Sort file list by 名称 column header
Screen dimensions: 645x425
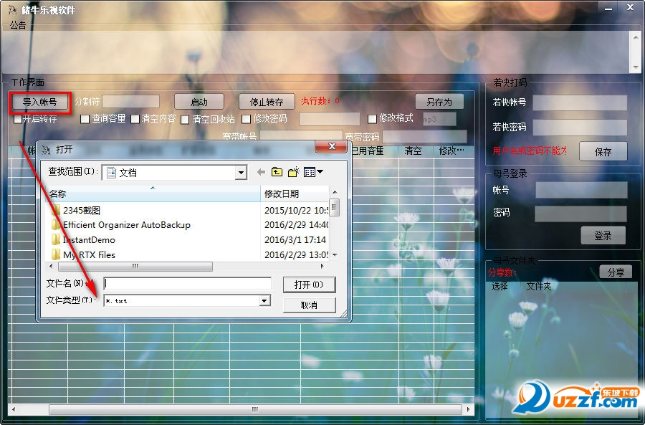click(x=153, y=194)
